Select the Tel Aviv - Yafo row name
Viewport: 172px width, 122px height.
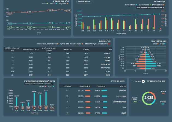click(105, 64)
